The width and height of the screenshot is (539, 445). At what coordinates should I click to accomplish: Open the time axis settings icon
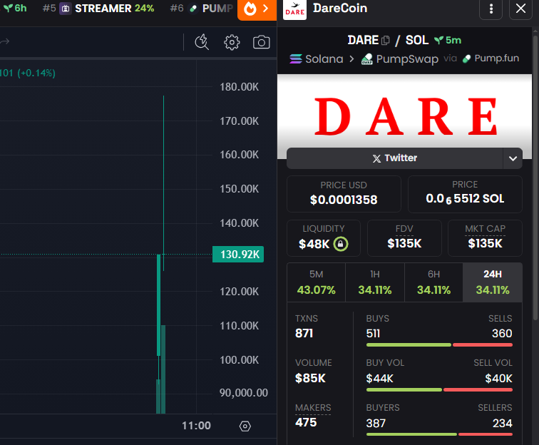(x=245, y=426)
